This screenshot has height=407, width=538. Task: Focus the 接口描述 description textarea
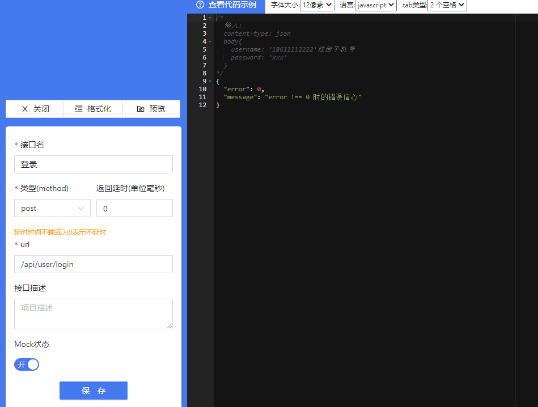point(94,314)
